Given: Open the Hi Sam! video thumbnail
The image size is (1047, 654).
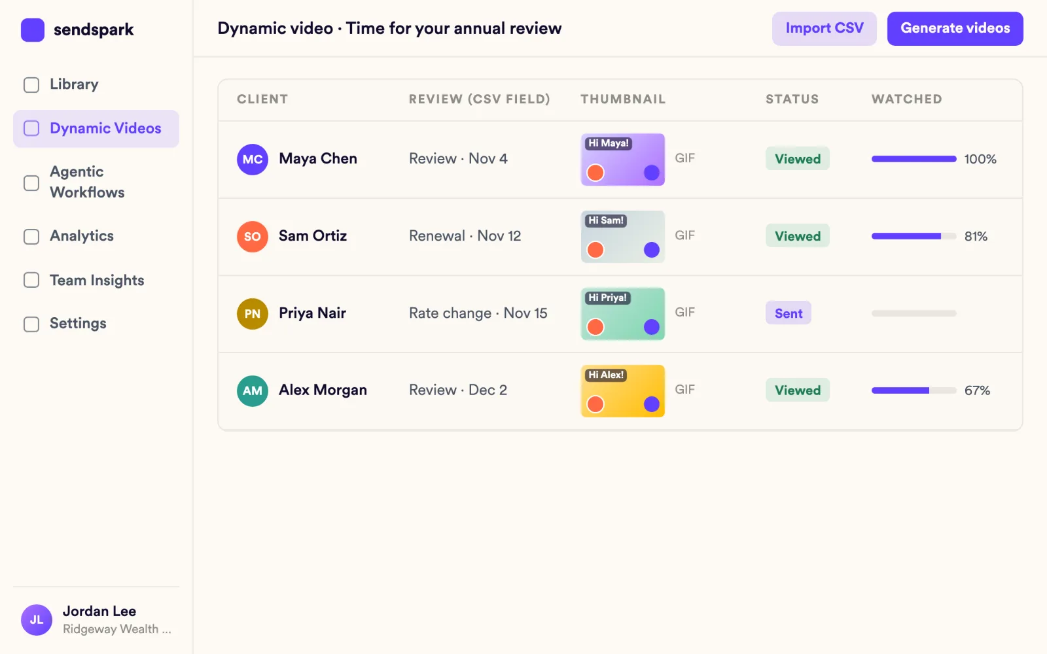Looking at the screenshot, I should [x=623, y=237].
